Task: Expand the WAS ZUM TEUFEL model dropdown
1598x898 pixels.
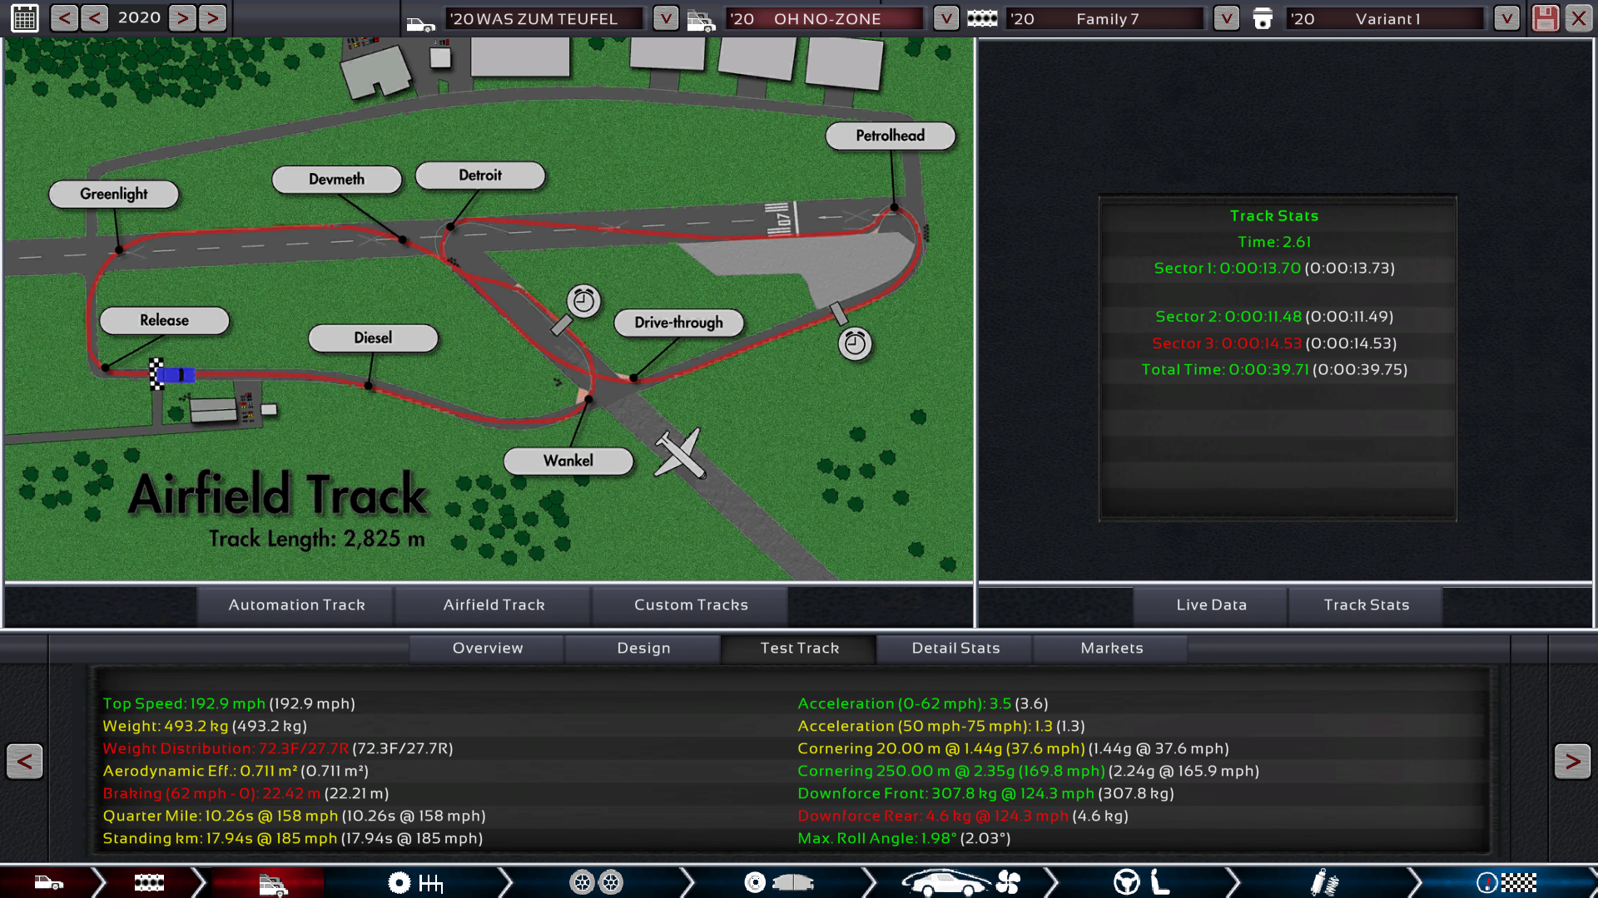Action: [x=665, y=18]
